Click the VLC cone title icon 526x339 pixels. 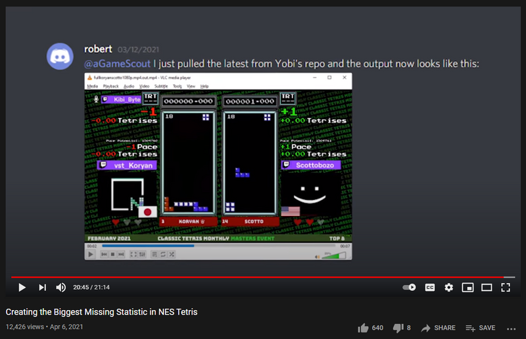coord(89,78)
